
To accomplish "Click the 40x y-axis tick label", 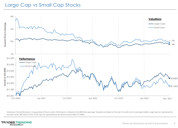I will (x=12, y=16).
